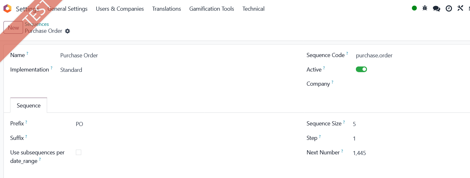Open the wrench tools icon
This screenshot has width=470, height=178.
pyautogui.click(x=460, y=8)
